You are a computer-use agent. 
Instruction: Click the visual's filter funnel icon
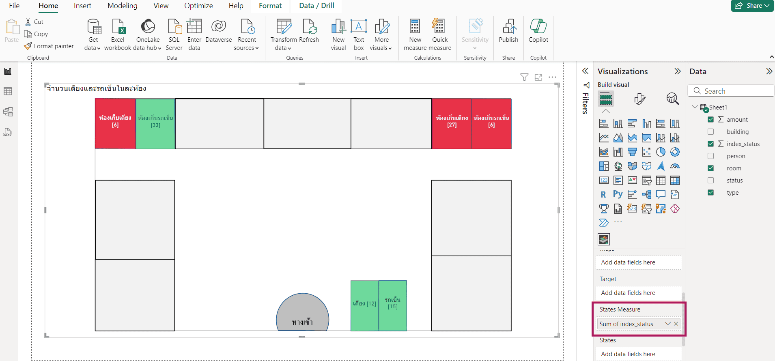coord(524,77)
